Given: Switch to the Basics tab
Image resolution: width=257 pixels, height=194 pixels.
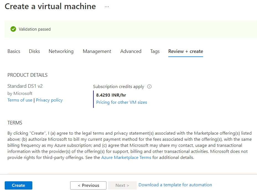Looking at the screenshot, I should 14,51.
